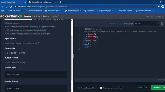Image resolution: width=165 pixels, height=92 pixels.
Task: Click scrollbar down arrow in problem panel
Action: point(72,91)
